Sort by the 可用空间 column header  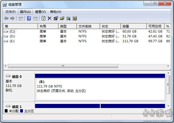[155, 26]
